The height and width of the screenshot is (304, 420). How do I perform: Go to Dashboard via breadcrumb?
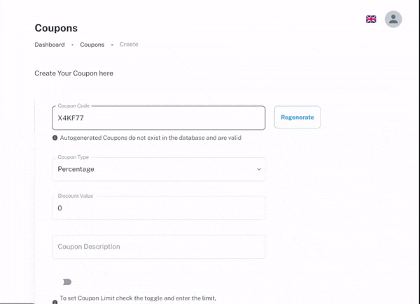click(x=50, y=45)
